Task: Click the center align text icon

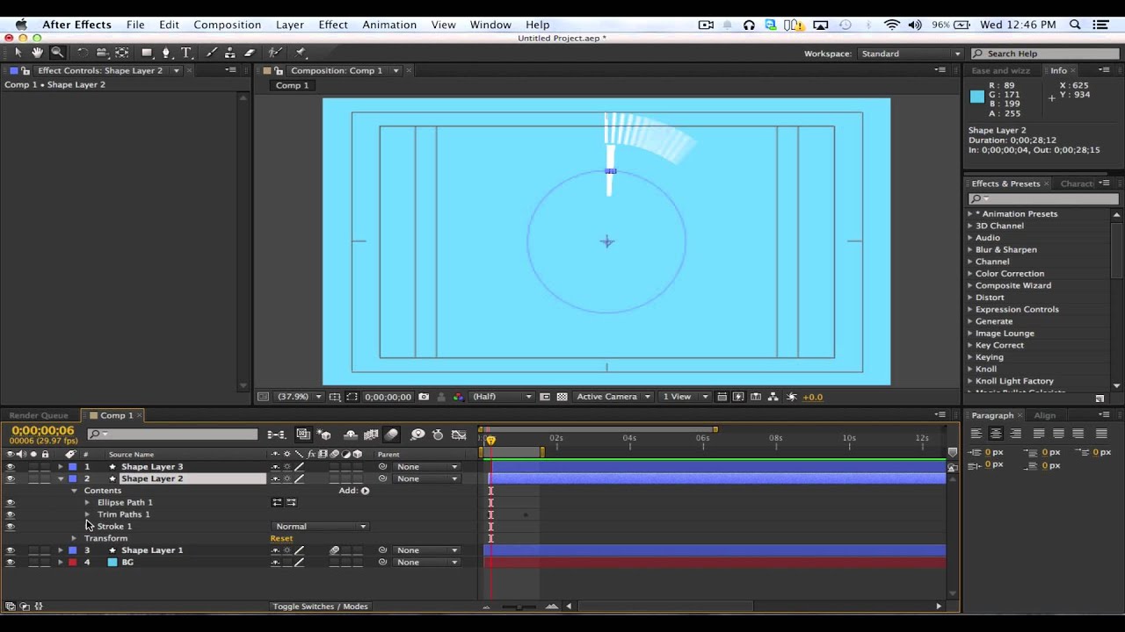Action: pos(996,434)
